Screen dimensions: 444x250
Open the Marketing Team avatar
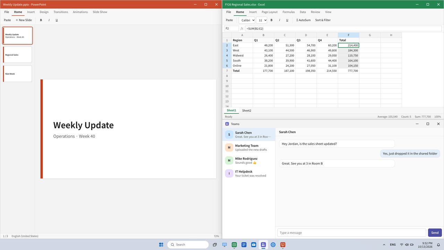pyautogui.click(x=229, y=148)
